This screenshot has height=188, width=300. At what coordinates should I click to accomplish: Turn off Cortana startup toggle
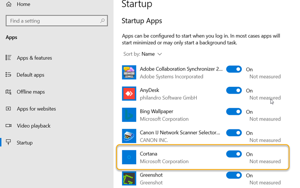(x=234, y=154)
